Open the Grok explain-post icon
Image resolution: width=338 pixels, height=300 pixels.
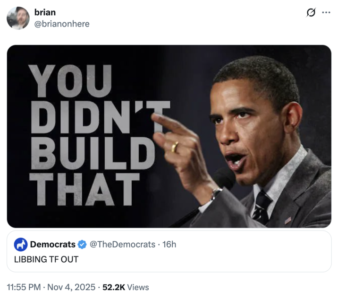pyautogui.click(x=311, y=13)
